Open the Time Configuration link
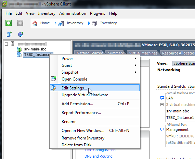Screen dimensions: 195x159 (100, 150)
